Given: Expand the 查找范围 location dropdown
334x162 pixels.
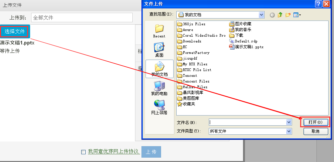Looking at the screenshot, I should [x=262, y=15].
